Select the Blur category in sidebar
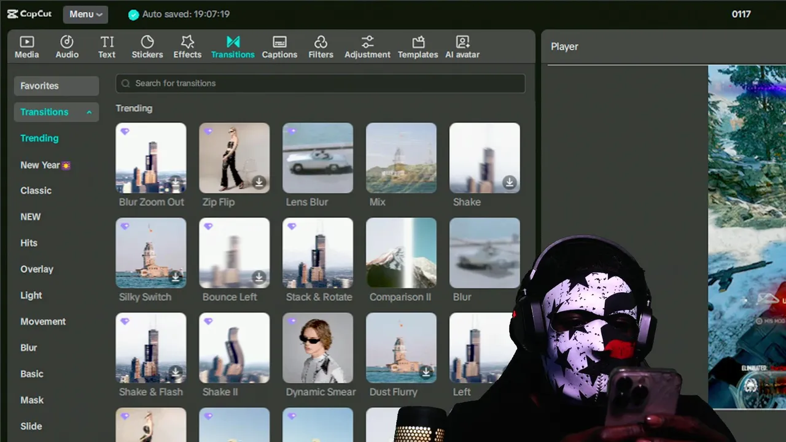Image resolution: width=786 pixels, height=442 pixels. 29,347
